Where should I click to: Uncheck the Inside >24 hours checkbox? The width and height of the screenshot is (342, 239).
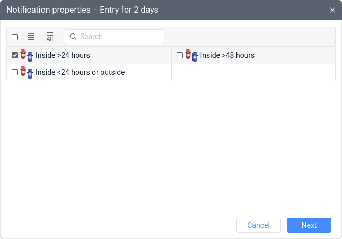[15, 55]
